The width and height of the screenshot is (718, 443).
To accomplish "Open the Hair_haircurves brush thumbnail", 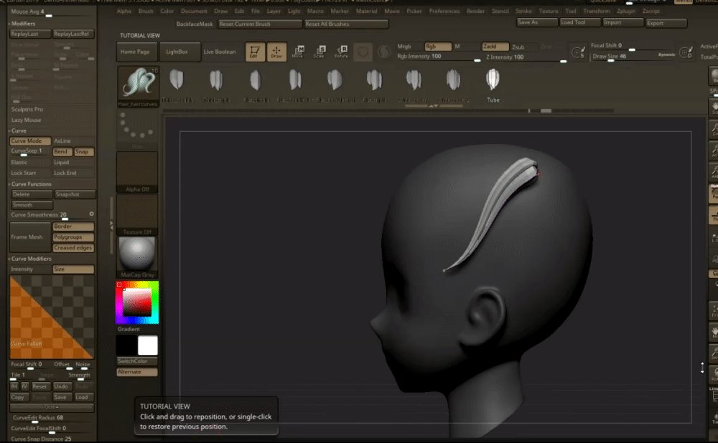I will pos(138,87).
